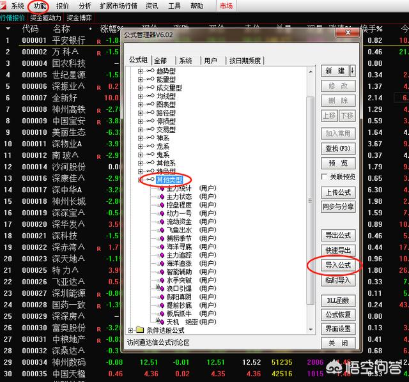The width and height of the screenshot is (409, 382).
Task: Open the 功能 menu
Action: click(40, 6)
